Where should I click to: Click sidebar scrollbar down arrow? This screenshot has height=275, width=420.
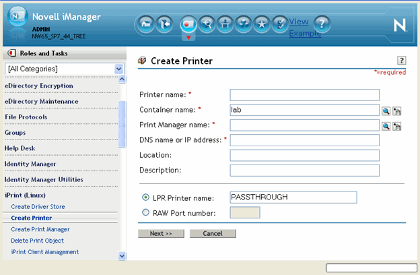pos(122,256)
